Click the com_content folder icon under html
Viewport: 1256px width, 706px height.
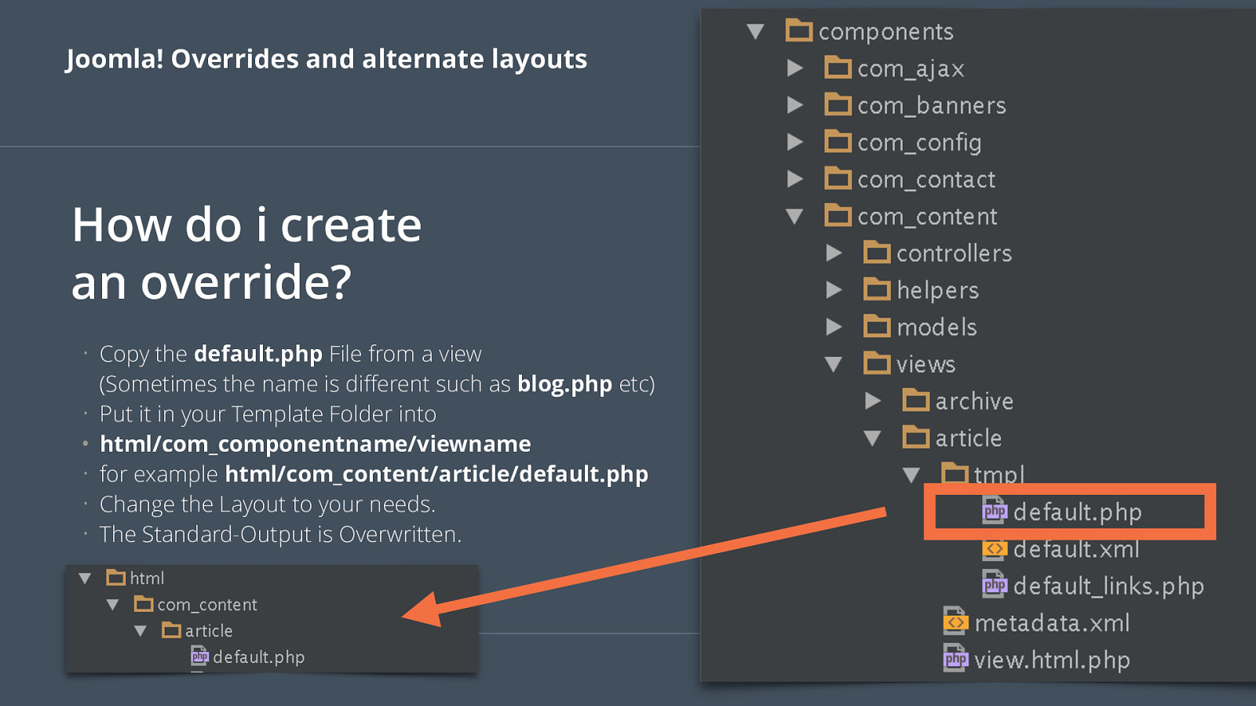[x=144, y=603]
